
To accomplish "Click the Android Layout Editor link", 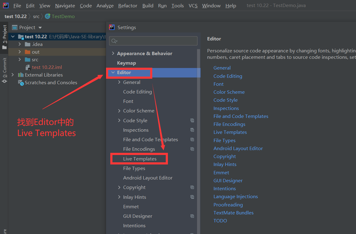I will point(238,149).
